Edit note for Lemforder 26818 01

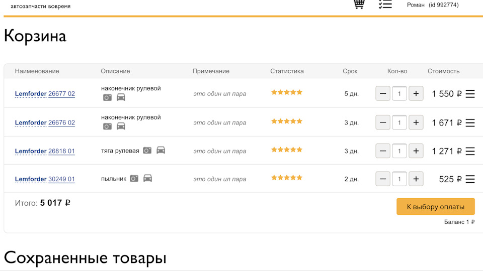pyautogui.click(x=220, y=151)
